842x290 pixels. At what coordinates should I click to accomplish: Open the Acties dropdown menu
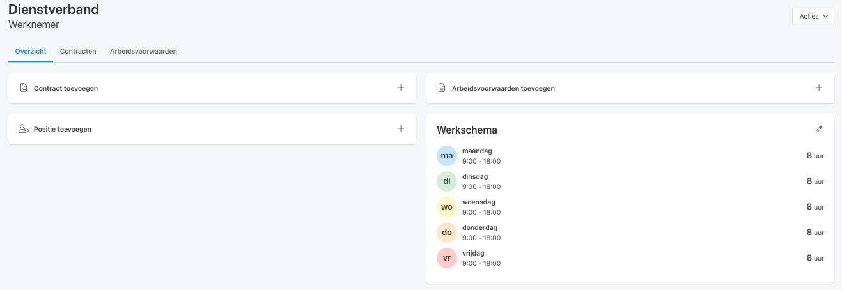point(813,16)
